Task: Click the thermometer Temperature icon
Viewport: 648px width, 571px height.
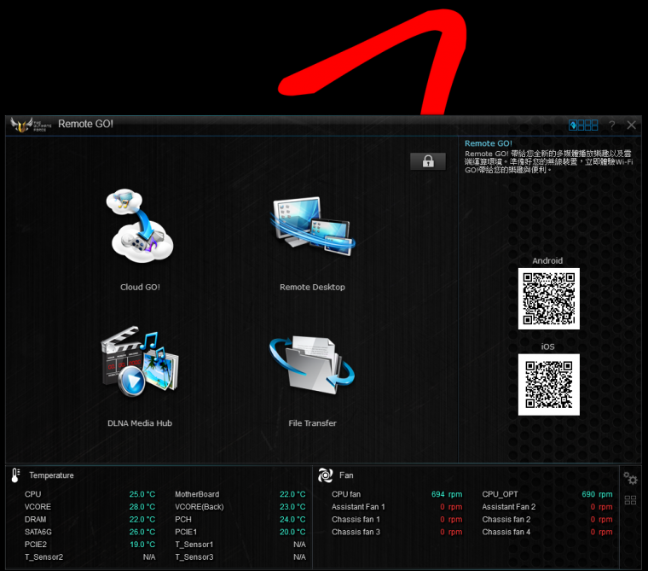Action: point(15,475)
